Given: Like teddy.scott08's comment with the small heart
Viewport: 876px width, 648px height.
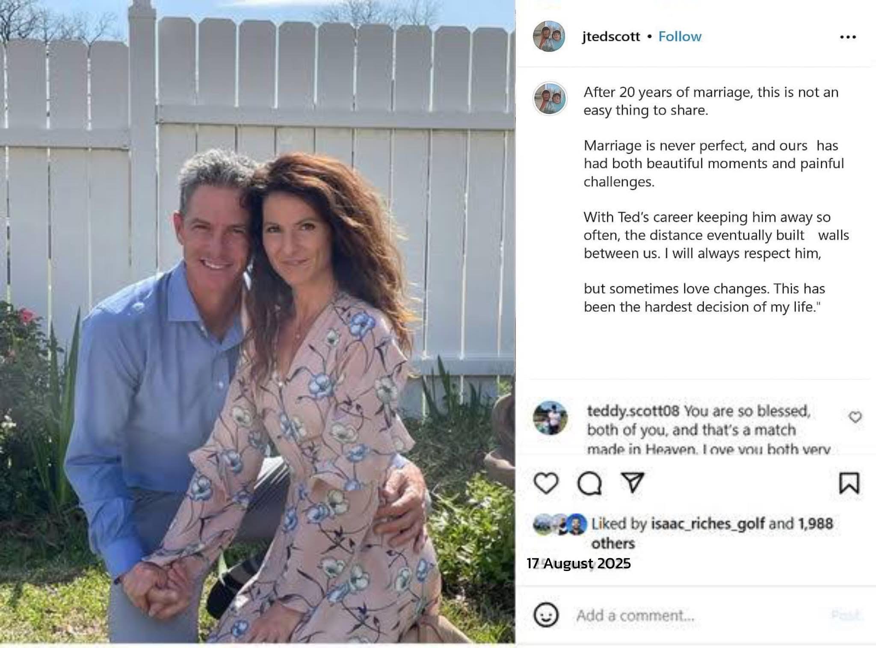Looking at the screenshot, I should tap(855, 417).
